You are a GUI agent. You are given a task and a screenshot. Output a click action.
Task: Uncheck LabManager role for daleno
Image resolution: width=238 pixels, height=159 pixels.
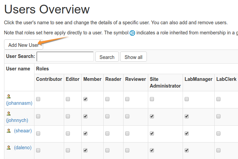pyautogui.click(x=187, y=150)
